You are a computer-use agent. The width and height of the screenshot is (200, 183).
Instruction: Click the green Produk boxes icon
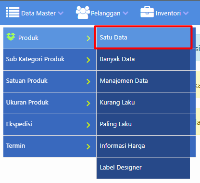[11, 37]
